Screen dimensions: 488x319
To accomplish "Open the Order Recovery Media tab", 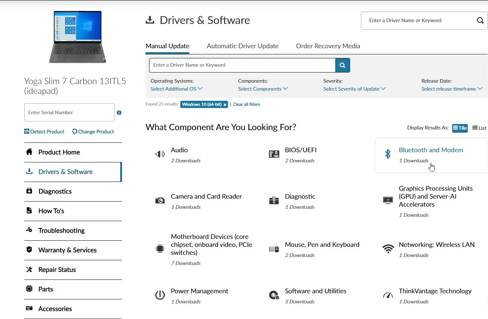I will click(x=328, y=46).
